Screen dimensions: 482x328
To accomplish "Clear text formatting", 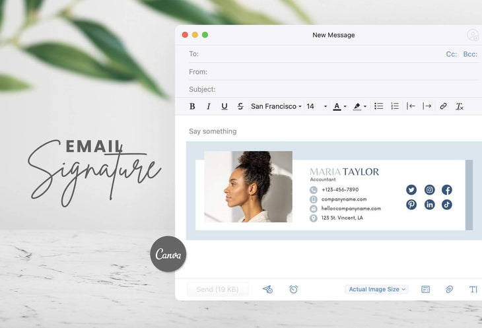I will click(460, 106).
